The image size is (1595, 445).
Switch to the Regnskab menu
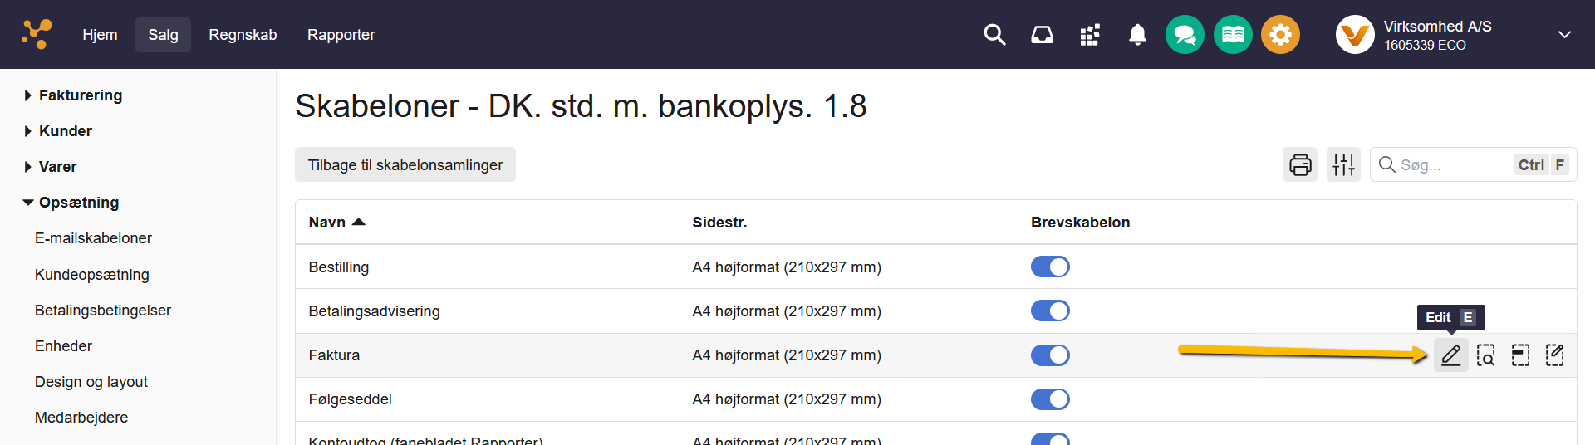coord(243,35)
